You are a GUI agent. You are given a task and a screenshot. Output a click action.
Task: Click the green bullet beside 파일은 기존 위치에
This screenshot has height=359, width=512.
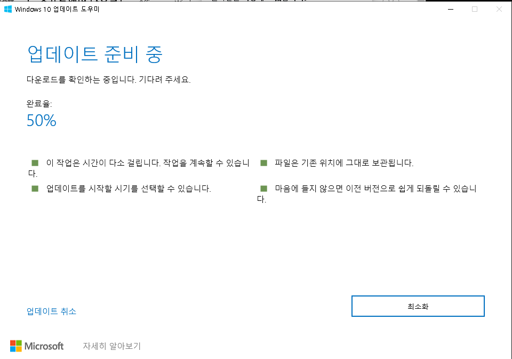pos(264,163)
